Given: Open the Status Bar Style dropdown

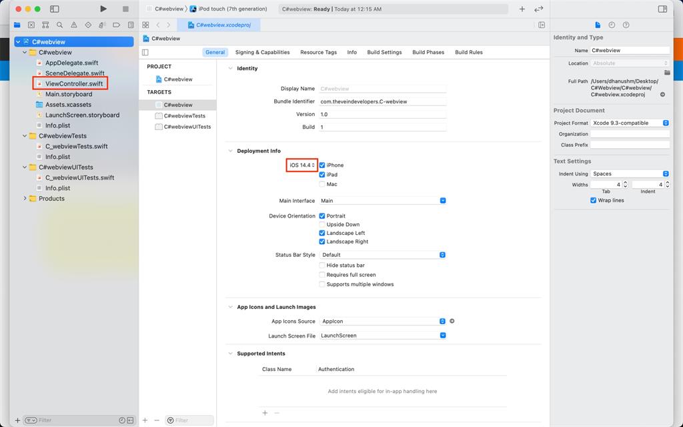Looking at the screenshot, I should click(x=442, y=254).
